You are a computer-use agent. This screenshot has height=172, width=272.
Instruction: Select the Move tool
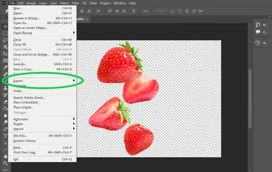click(x=5, y=27)
